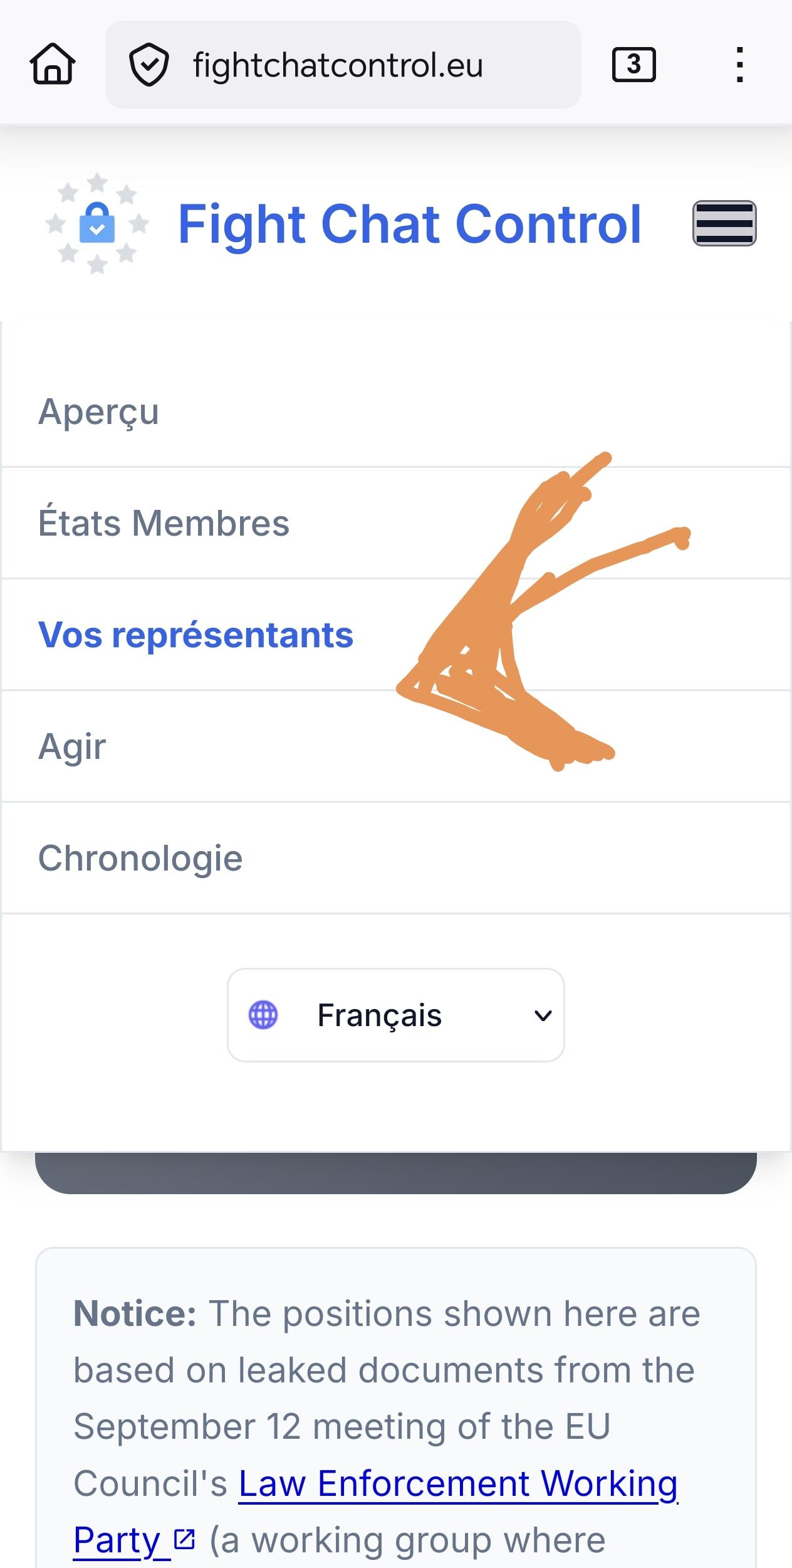Go to the Aperçu menu item
The image size is (792, 1568).
[x=98, y=412]
